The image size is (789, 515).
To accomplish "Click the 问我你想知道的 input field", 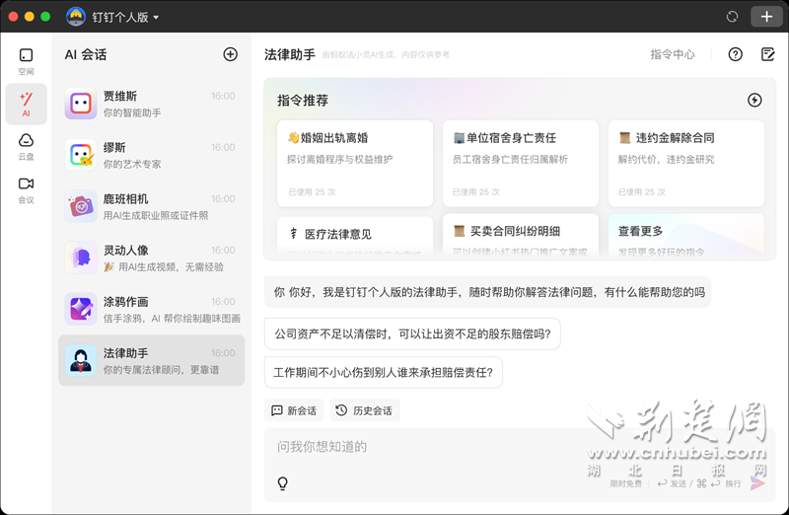I will coord(520,465).
